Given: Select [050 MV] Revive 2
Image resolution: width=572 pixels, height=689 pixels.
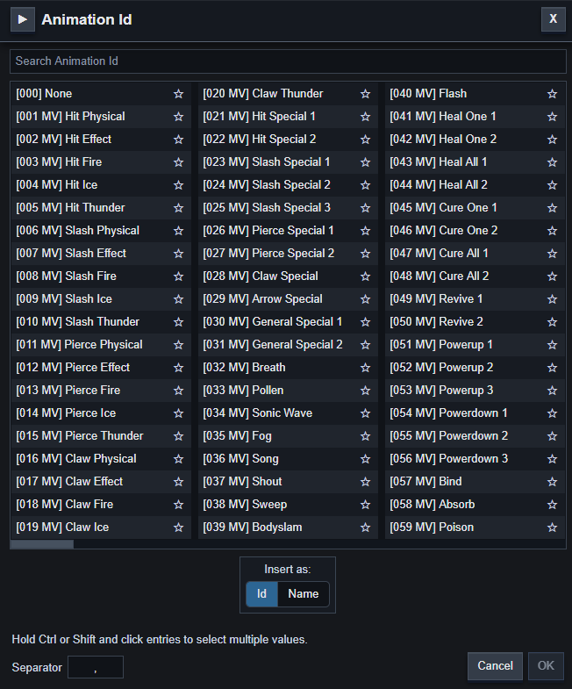Looking at the screenshot, I should [x=475, y=322].
